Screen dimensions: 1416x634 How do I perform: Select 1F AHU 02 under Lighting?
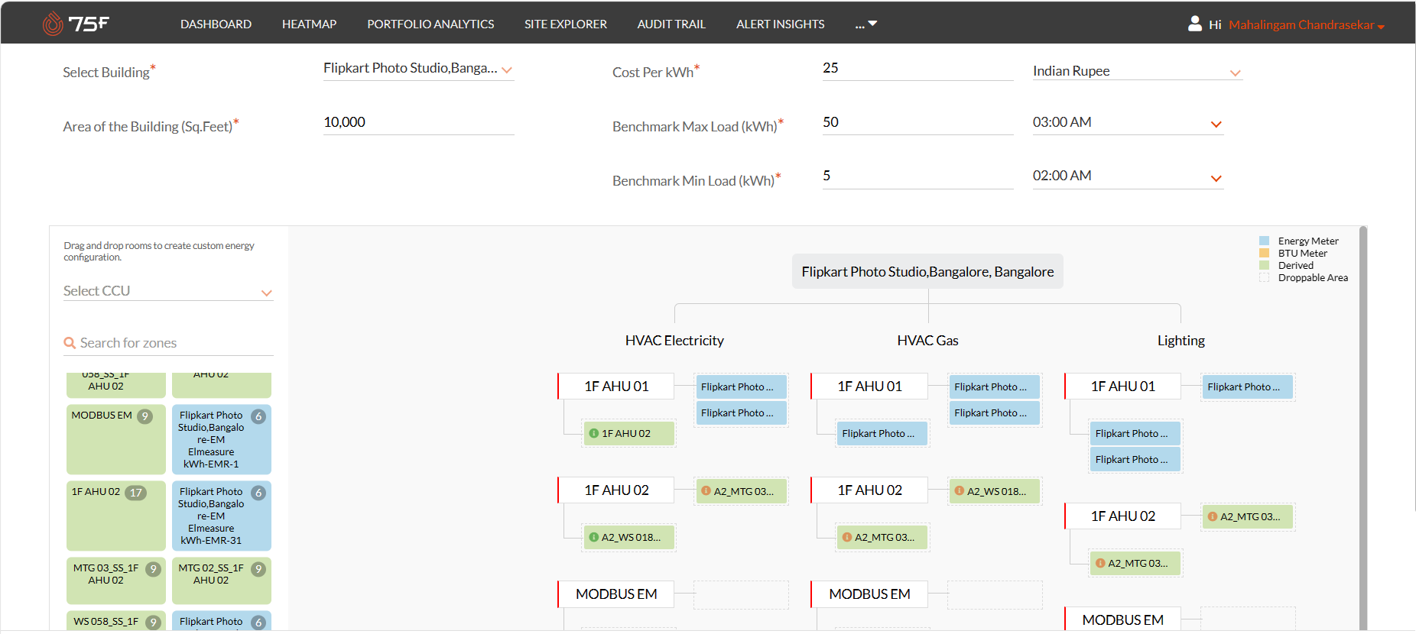tap(1122, 516)
